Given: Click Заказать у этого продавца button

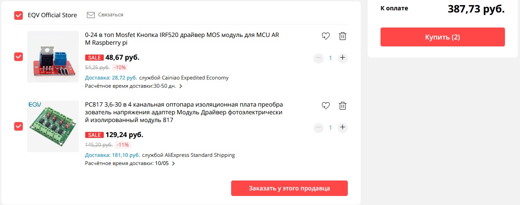Looking at the screenshot, I should coord(289,188).
